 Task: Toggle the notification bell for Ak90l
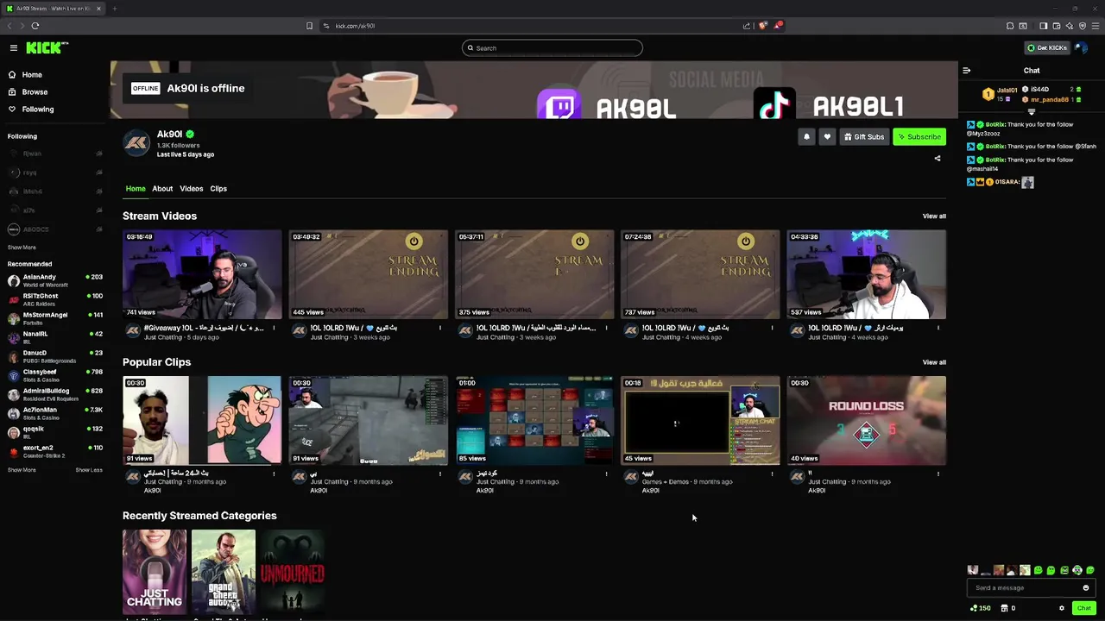[806, 137]
